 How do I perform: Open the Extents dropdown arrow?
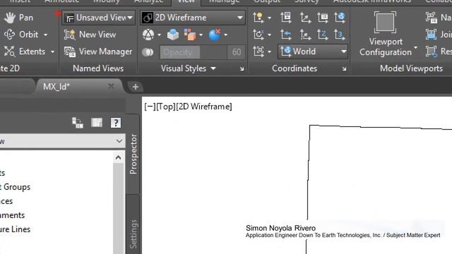coord(52,52)
